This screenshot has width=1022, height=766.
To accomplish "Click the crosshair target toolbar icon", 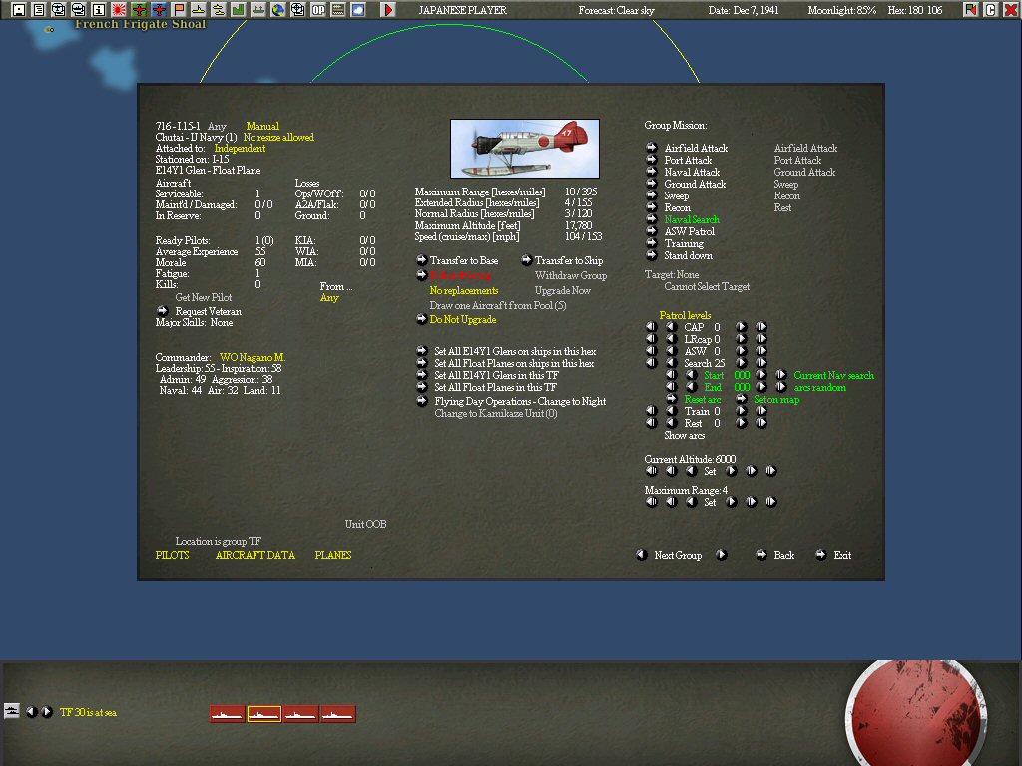I will (x=297, y=10).
